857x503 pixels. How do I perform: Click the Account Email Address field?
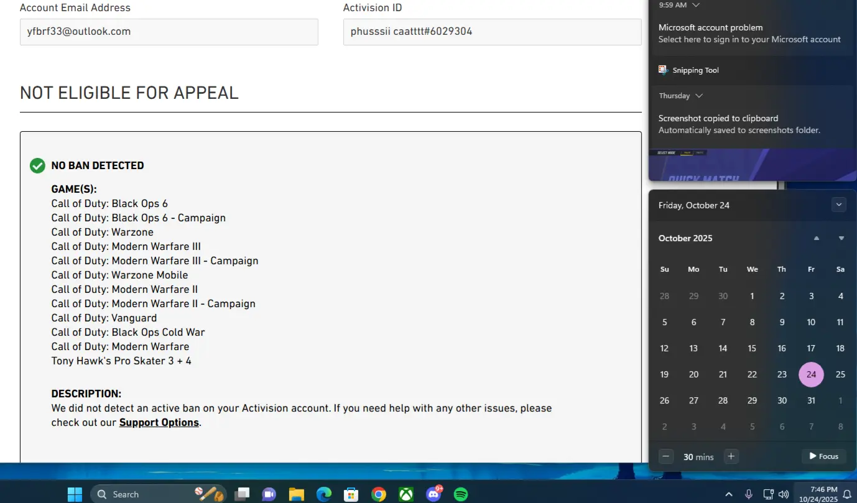(x=169, y=32)
